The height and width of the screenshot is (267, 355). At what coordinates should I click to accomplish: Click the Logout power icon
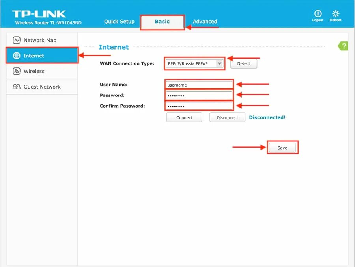click(318, 13)
